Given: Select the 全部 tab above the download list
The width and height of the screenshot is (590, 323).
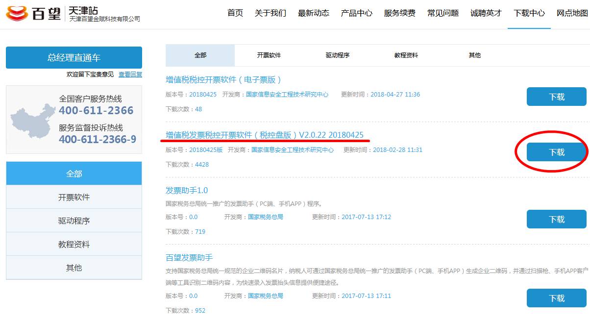Looking at the screenshot, I should (200, 55).
